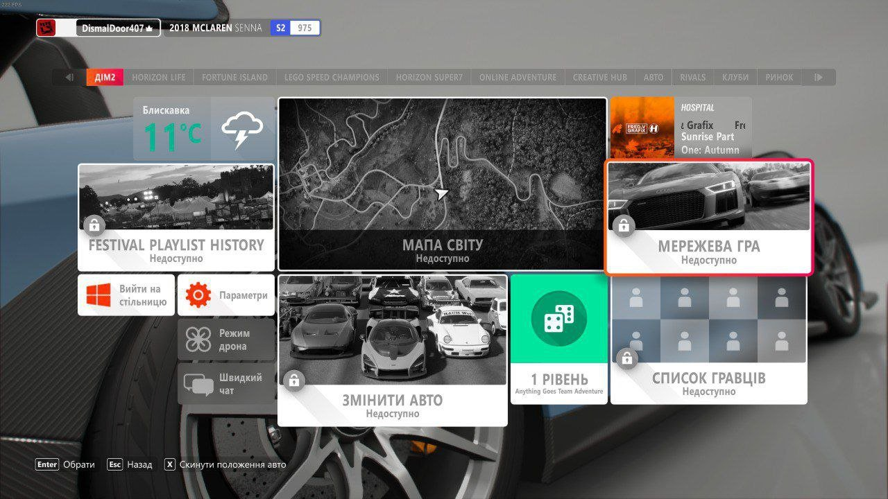The height and width of the screenshot is (499, 888).
Task: Select the RIVALS tab
Action: point(693,78)
